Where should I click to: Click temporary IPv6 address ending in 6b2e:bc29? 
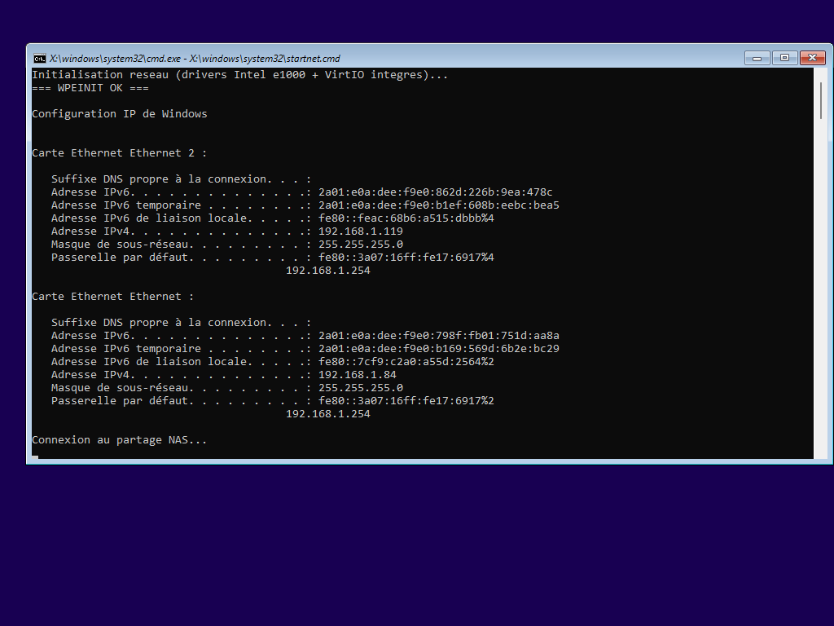tap(438, 349)
